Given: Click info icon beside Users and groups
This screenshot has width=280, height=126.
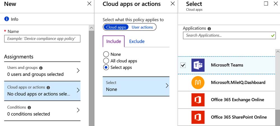Looking at the screenshot, I should coord(41,68).
